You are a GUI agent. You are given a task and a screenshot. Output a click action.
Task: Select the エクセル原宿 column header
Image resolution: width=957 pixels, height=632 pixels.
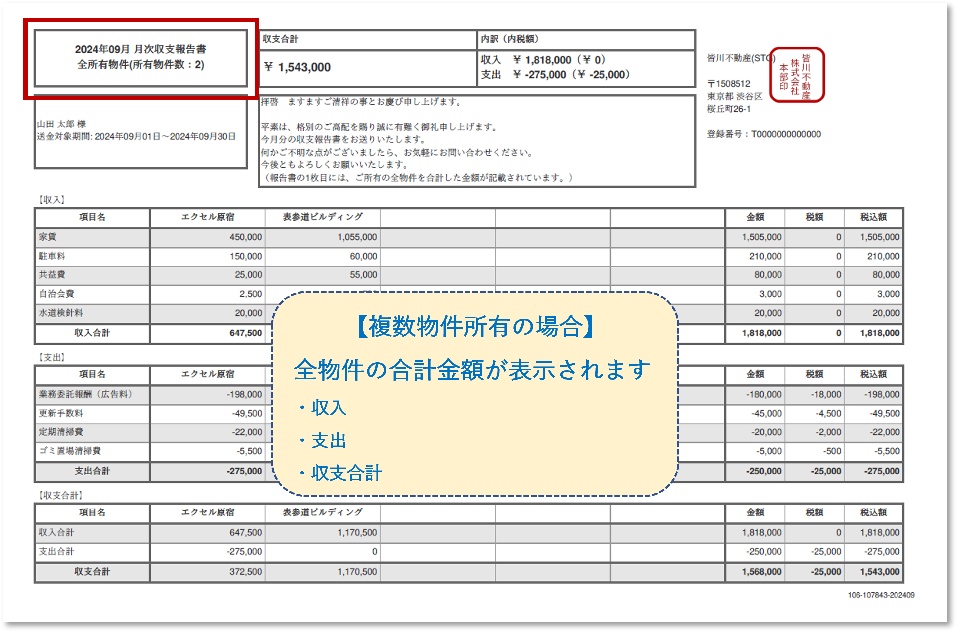tap(208, 217)
